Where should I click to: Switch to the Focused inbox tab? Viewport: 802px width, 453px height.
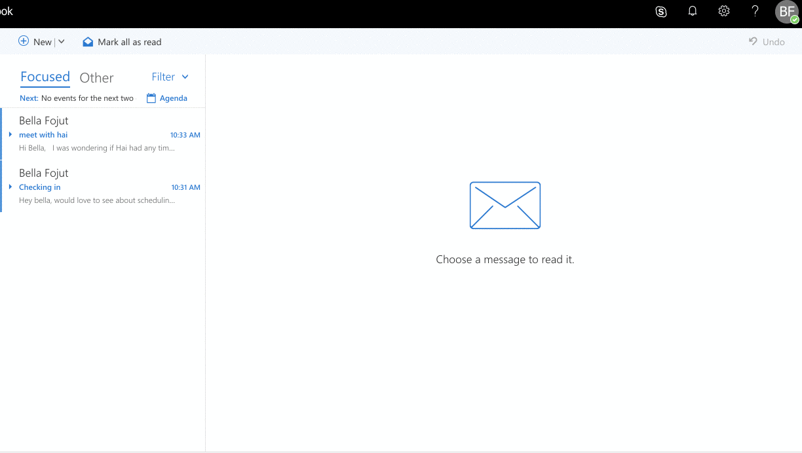tap(45, 77)
